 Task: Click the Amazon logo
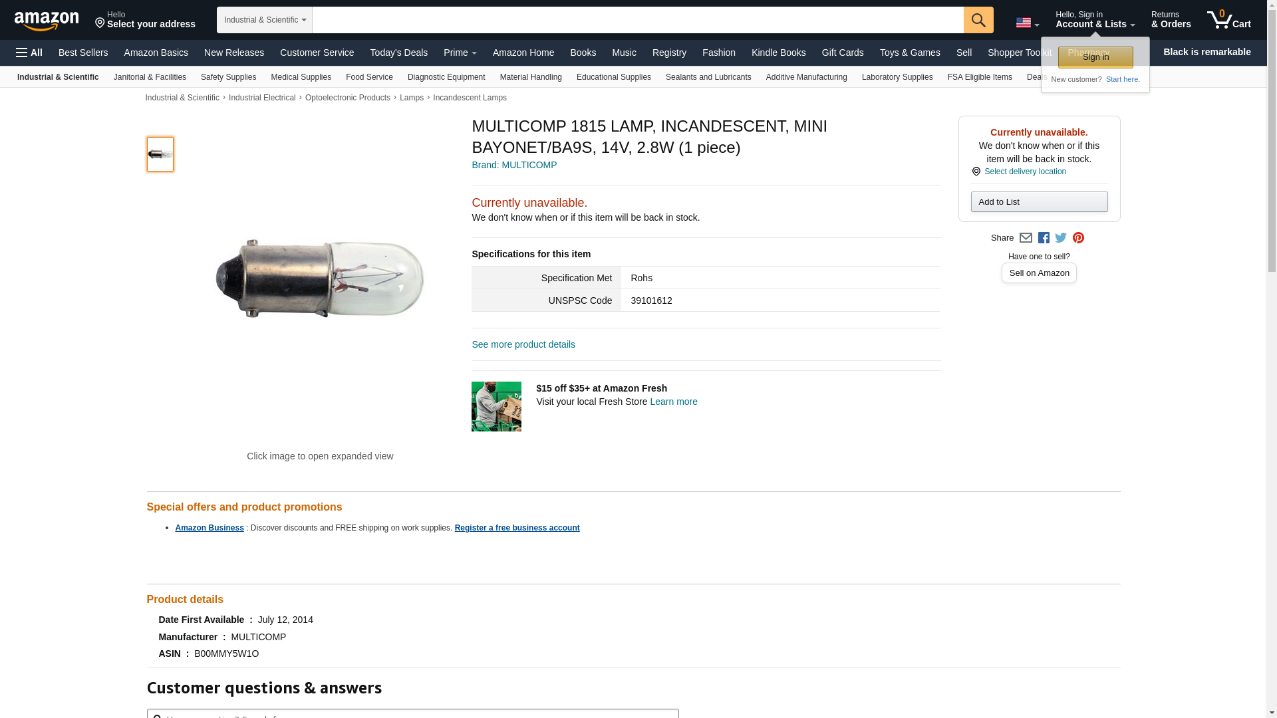tap(47, 21)
